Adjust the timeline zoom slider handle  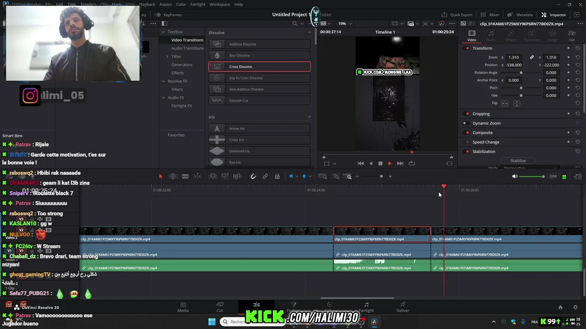click(x=381, y=176)
